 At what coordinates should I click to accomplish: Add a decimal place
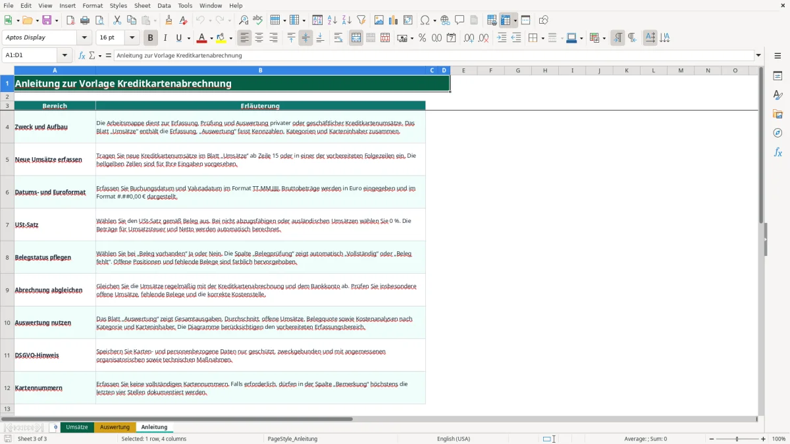[x=469, y=38]
